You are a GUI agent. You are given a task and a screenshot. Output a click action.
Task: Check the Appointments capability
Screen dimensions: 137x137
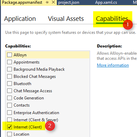[x=10, y=62]
